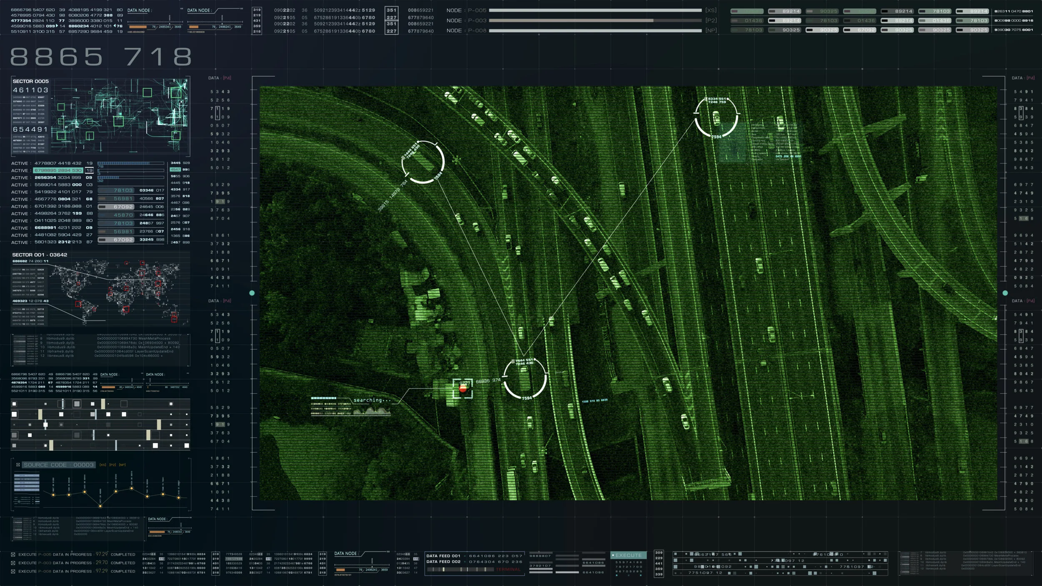1042x586 pixels.
Task: Click the NODE P-003 progress bar
Action: [x=595, y=20]
